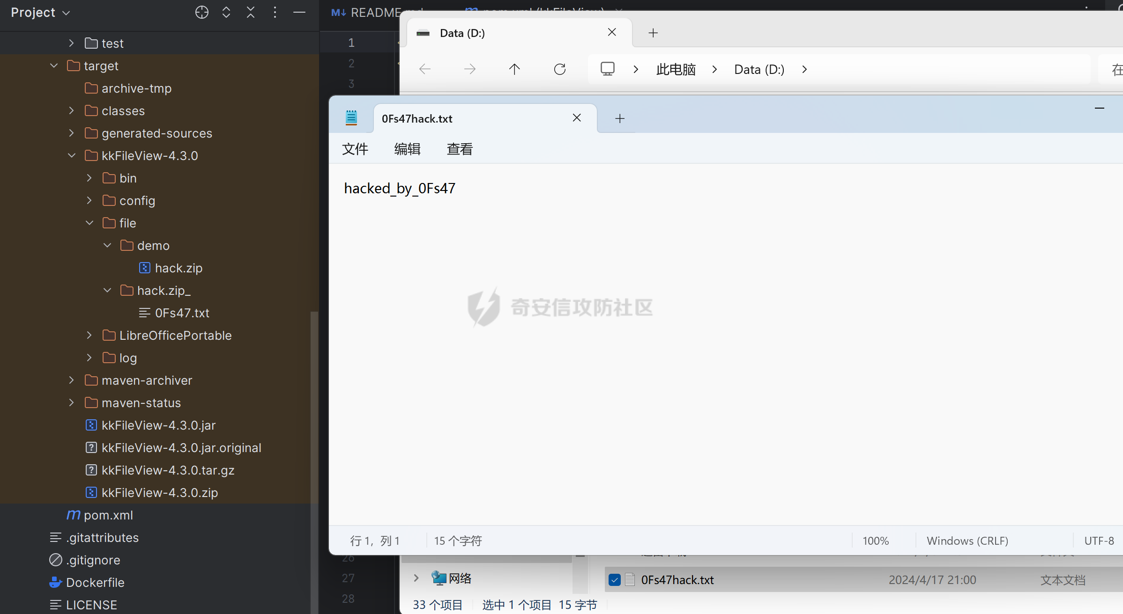Expand the LibreOfficePortable folder
This screenshot has height=614, width=1123.
(x=89, y=335)
